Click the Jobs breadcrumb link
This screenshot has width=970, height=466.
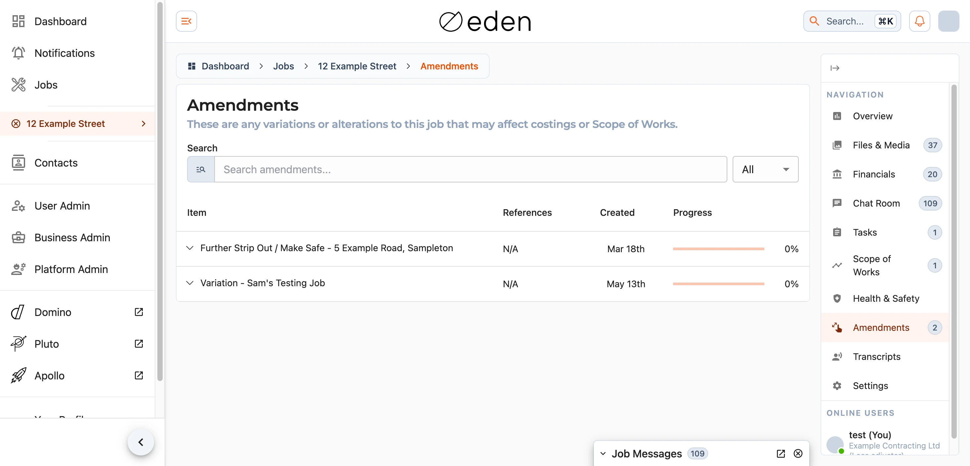[283, 66]
